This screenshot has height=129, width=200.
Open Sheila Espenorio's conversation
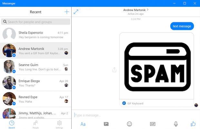coord(35,35)
